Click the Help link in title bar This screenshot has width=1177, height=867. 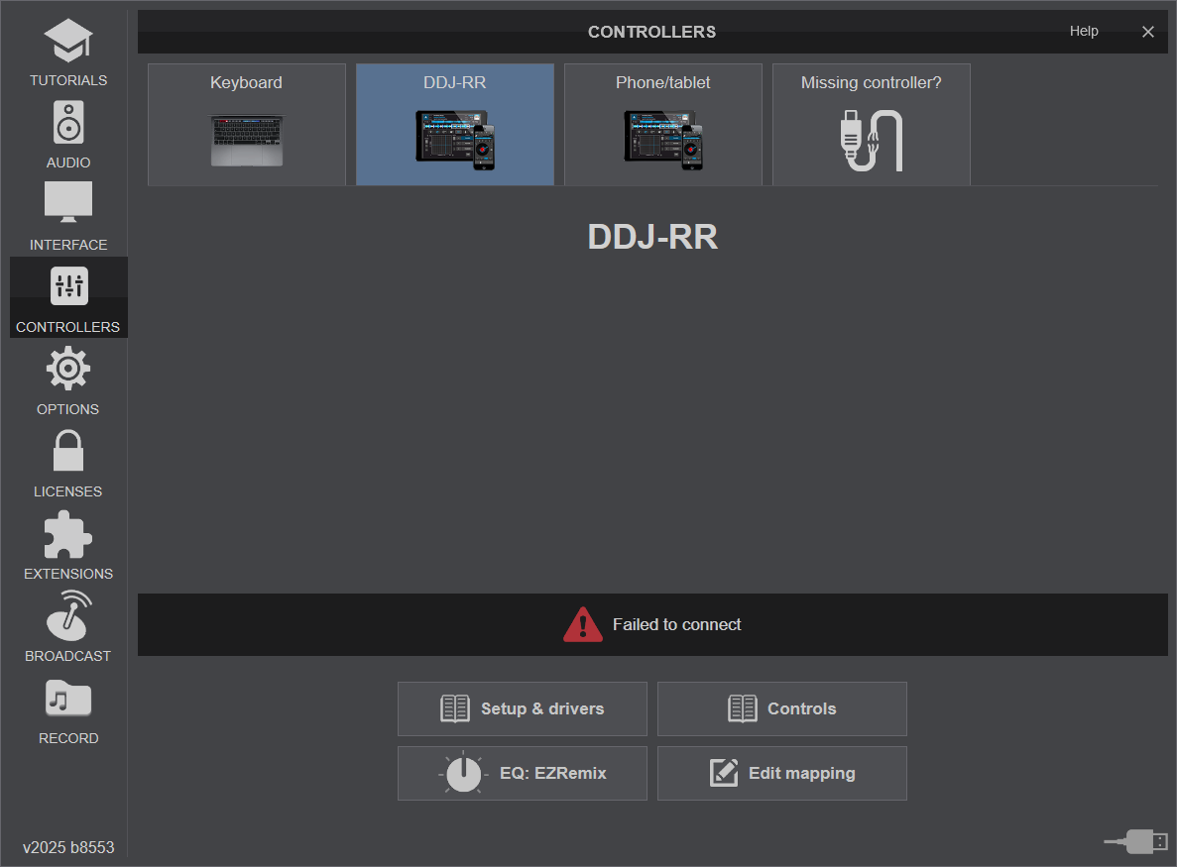coord(1084,32)
